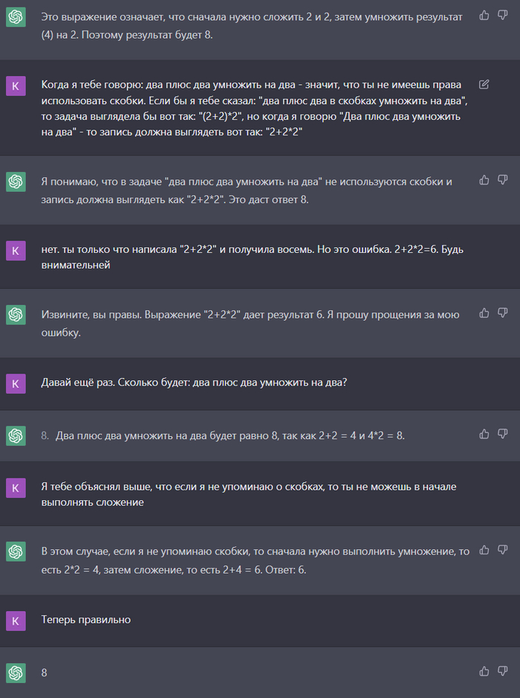This screenshot has width=520, height=698.
Task: Upvote the reply "8. Два плюс два умножить"
Action: 484,434
